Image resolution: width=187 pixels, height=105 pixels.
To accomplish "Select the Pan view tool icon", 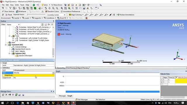I will (49, 8).
